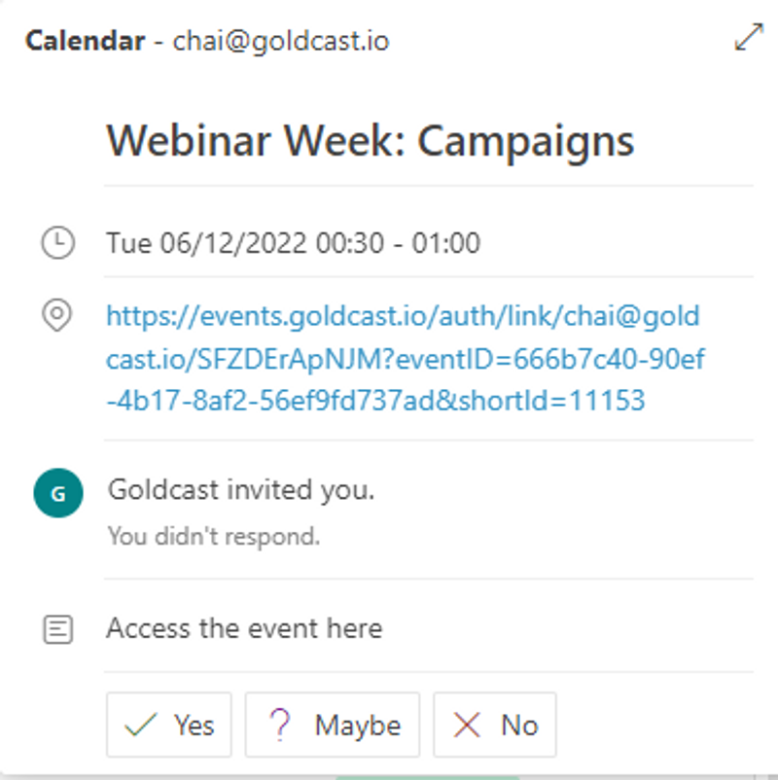Screen dimensions: 778x780
Task: Click the "You didn't respond." status text
Action: (213, 536)
